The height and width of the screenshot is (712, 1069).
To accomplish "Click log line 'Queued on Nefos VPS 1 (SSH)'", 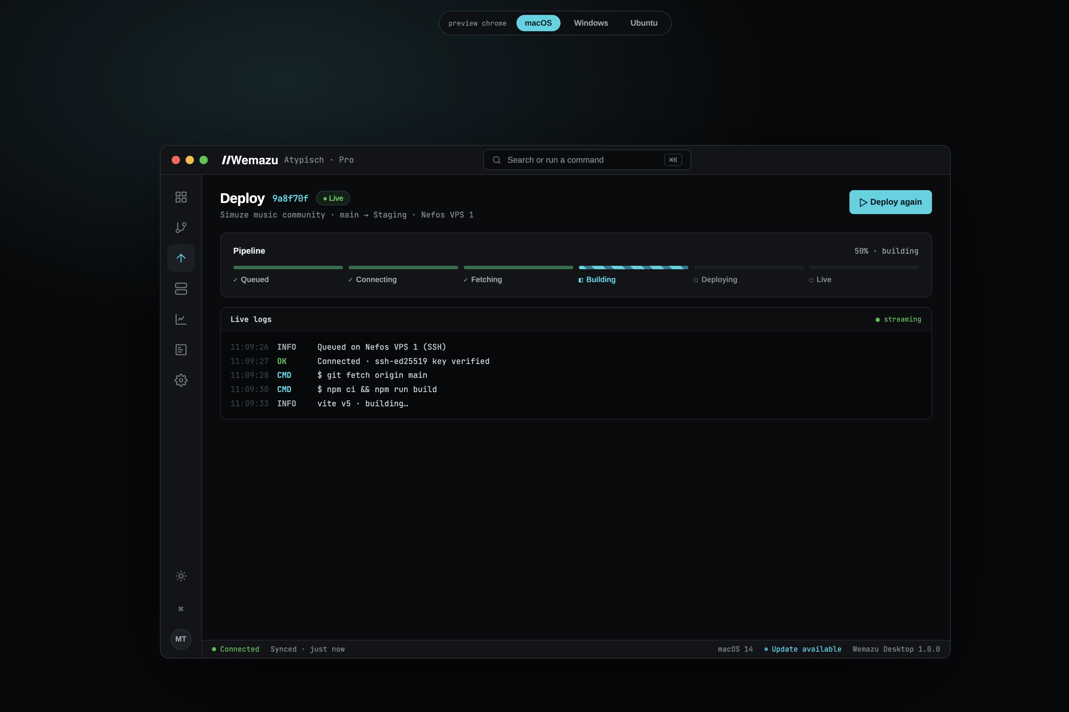I will point(381,347).
